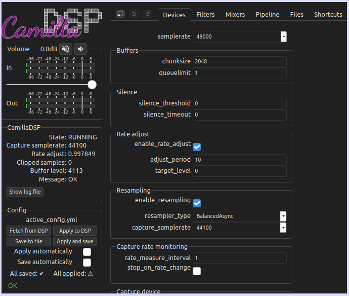Click the active_config.yml filename
This screenshot has width=349, height=296.
tap(52, 220)
